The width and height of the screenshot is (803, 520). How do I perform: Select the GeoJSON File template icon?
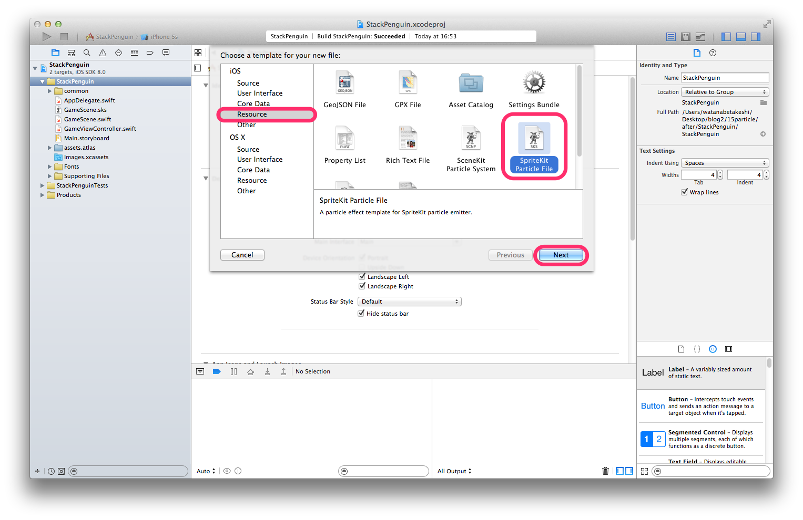[345, 83]
